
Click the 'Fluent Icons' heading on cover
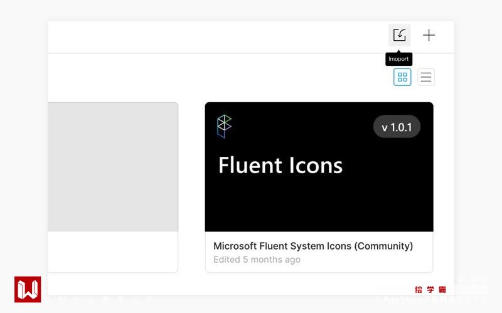tap(280, 166)
